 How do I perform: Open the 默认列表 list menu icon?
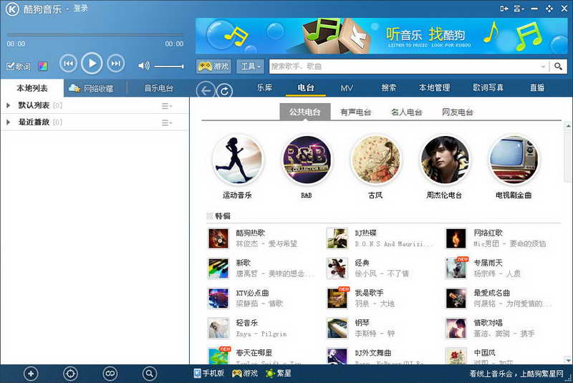pyautogui.click(x=167, y=106)
